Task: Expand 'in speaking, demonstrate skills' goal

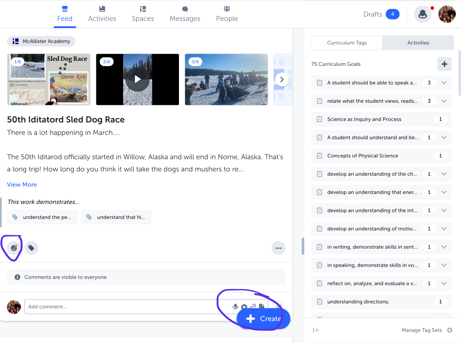Action: click(444, 265)
